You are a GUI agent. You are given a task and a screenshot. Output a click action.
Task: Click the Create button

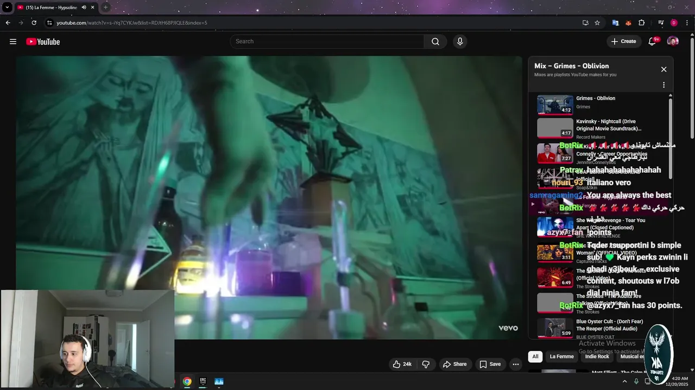click(x=623, y=42)
